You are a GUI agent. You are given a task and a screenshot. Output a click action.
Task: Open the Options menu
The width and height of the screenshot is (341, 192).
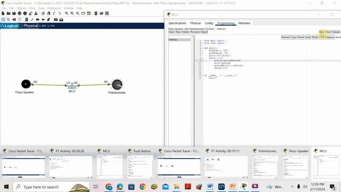pos(21,8)
